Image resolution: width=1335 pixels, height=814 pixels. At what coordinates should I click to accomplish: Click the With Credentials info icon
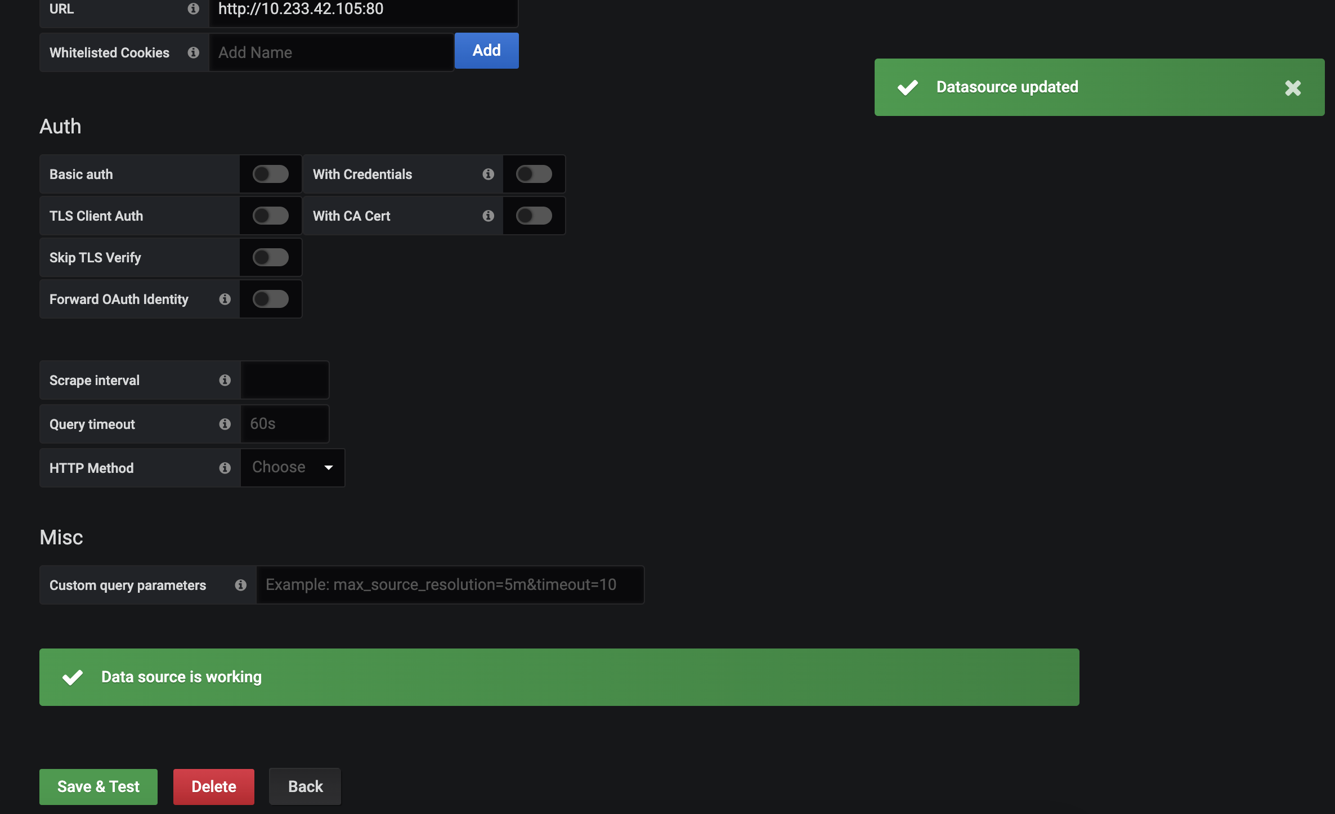tap(488, 174)
